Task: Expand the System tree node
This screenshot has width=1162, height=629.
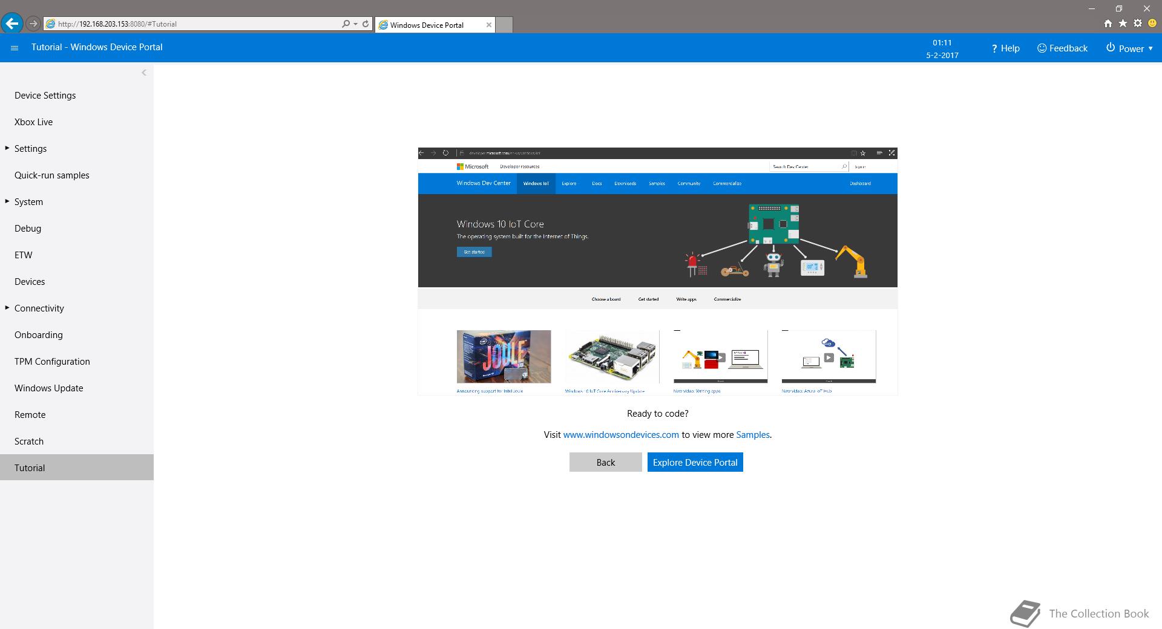Action: (x=7, y=201)
